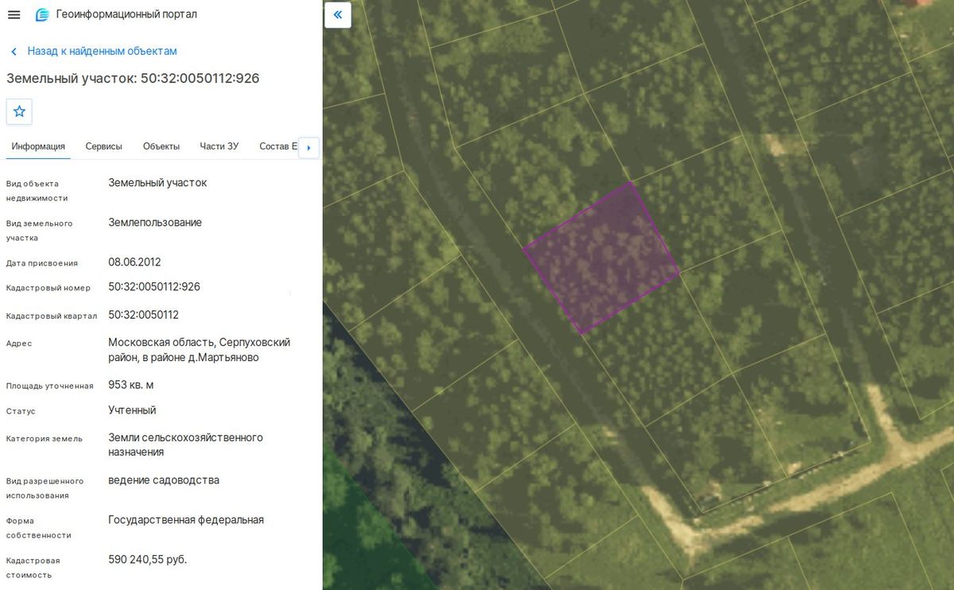Show more tabs with right arrow
Image resolution: width=954 pixels, height=590 pixels.
308,147
